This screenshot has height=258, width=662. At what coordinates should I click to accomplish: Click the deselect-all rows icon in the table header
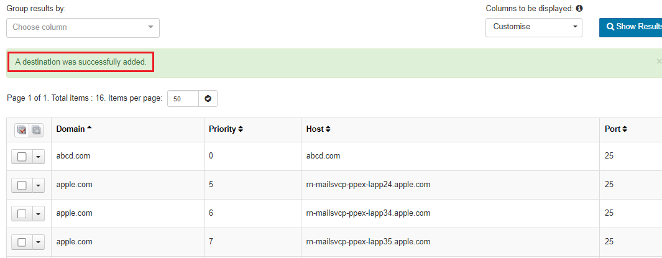(x=36, y=130)
